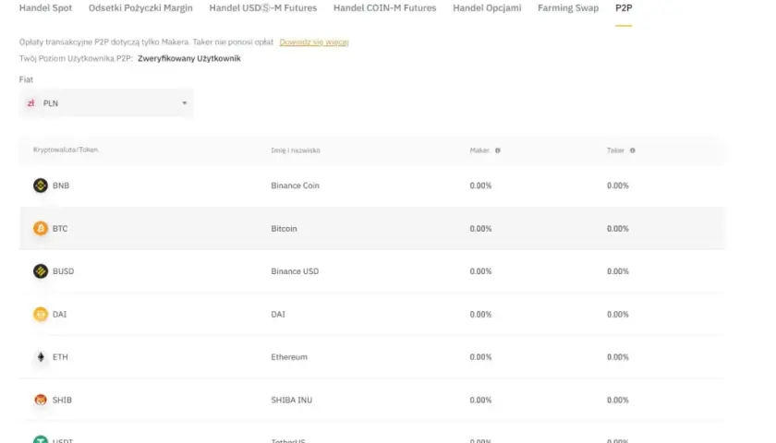Open the Farming Swap tab
The image size is (776, 443).
point(568,8)
